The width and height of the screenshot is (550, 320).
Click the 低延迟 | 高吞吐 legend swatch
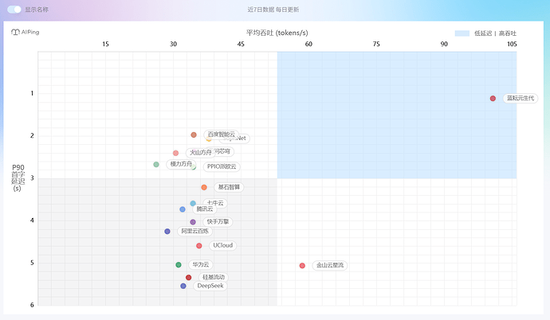462,33
